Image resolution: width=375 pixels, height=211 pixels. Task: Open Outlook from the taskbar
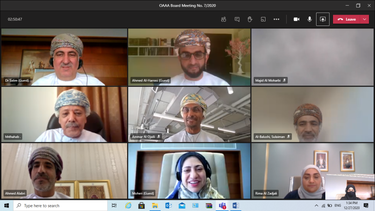(x=168, y=206)
